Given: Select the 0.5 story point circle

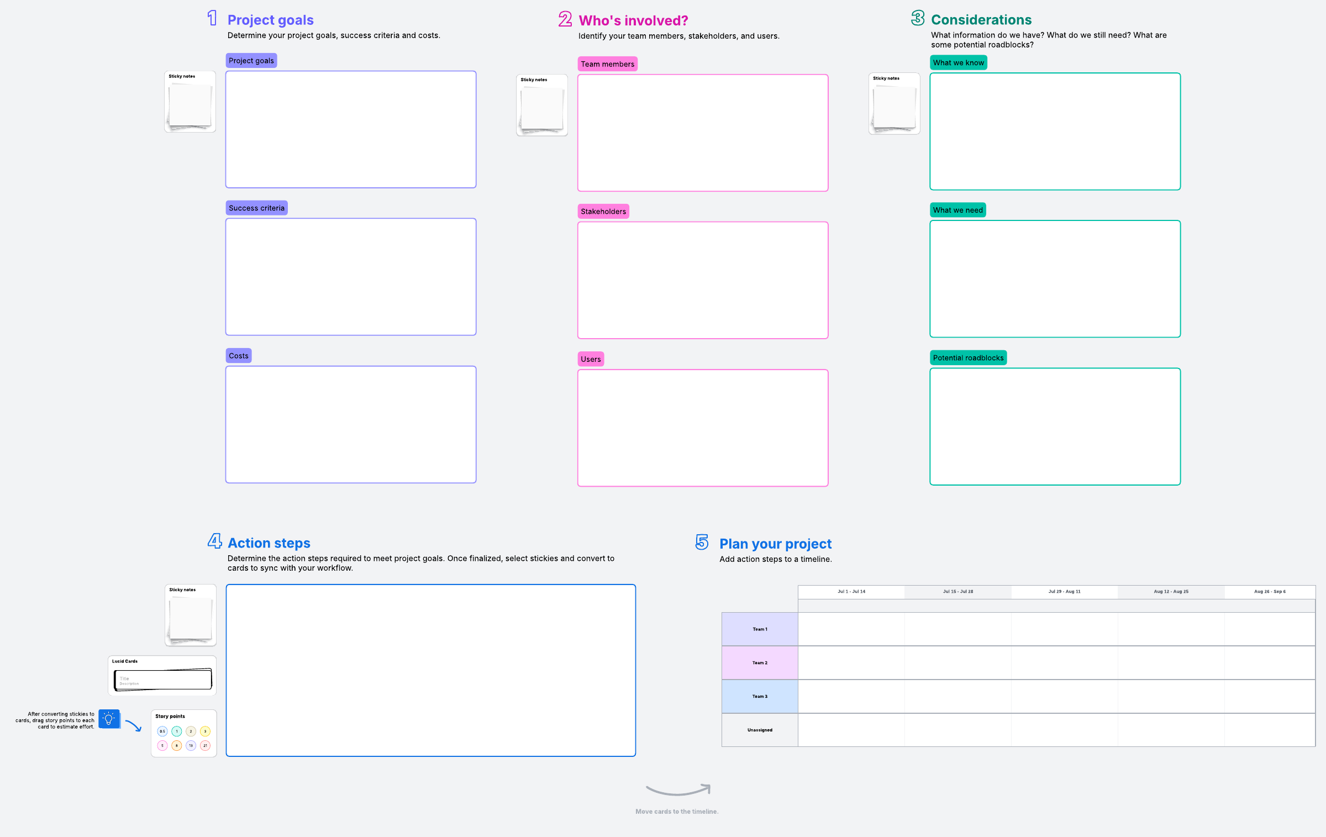Looking at the screenshot, I should [162, 731].
